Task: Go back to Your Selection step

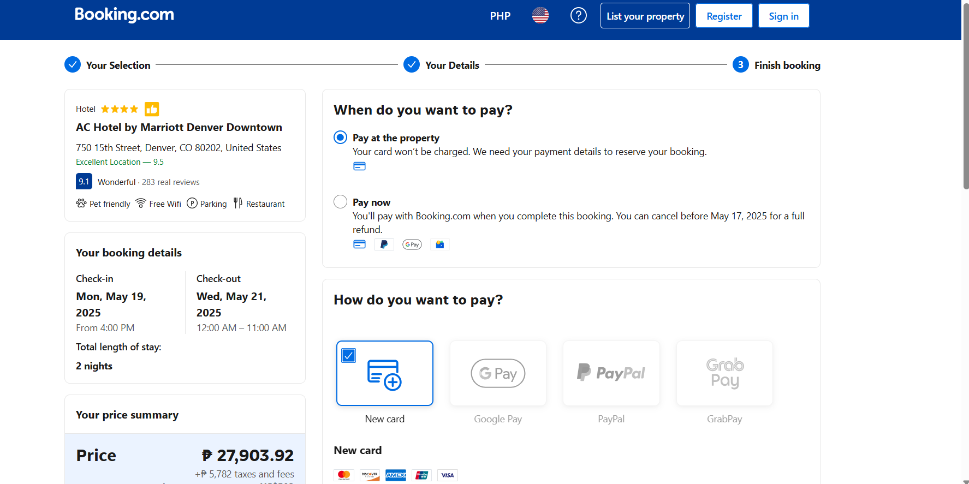Action: tap(118, 65)
